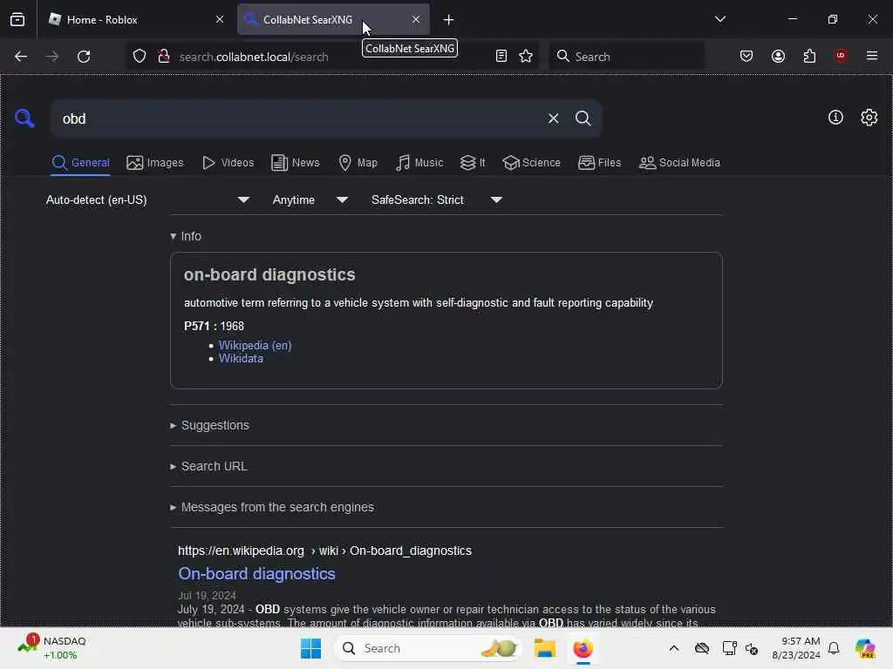Select the General search category
Viewport: 893px width, 669px height.
click(80, 163)
